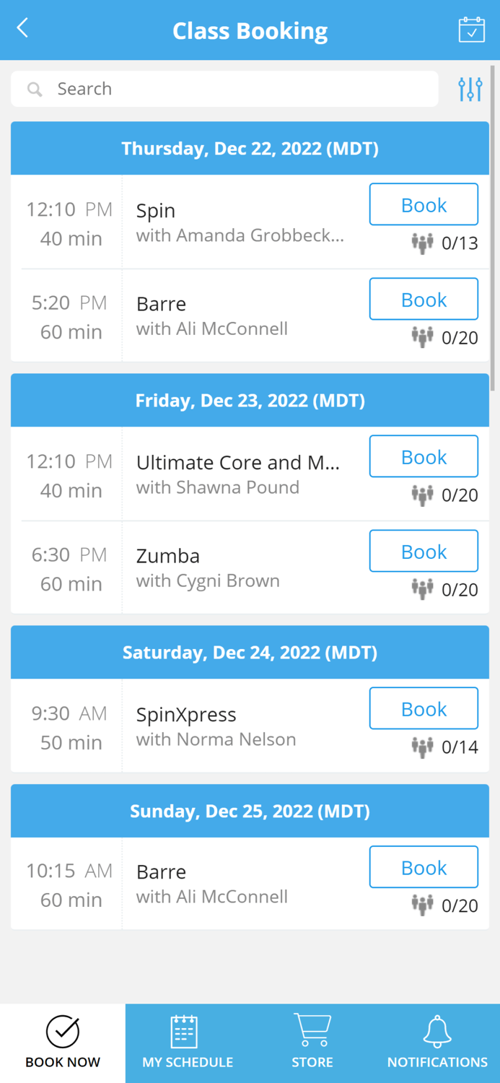
Task: Book the Ultimate Core class with Shawna Pound
Action: [x=424, y=456]
